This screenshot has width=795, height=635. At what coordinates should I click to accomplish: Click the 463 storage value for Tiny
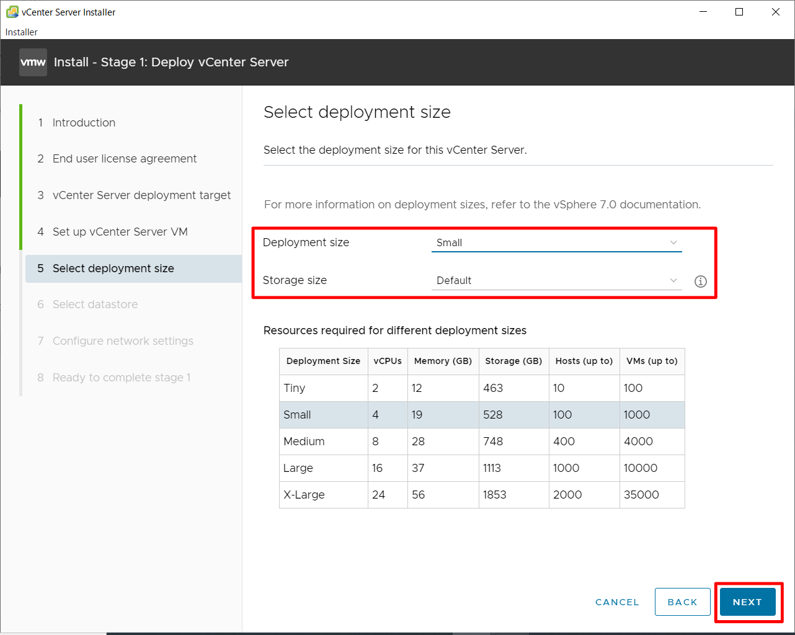[x=493, y=388]
